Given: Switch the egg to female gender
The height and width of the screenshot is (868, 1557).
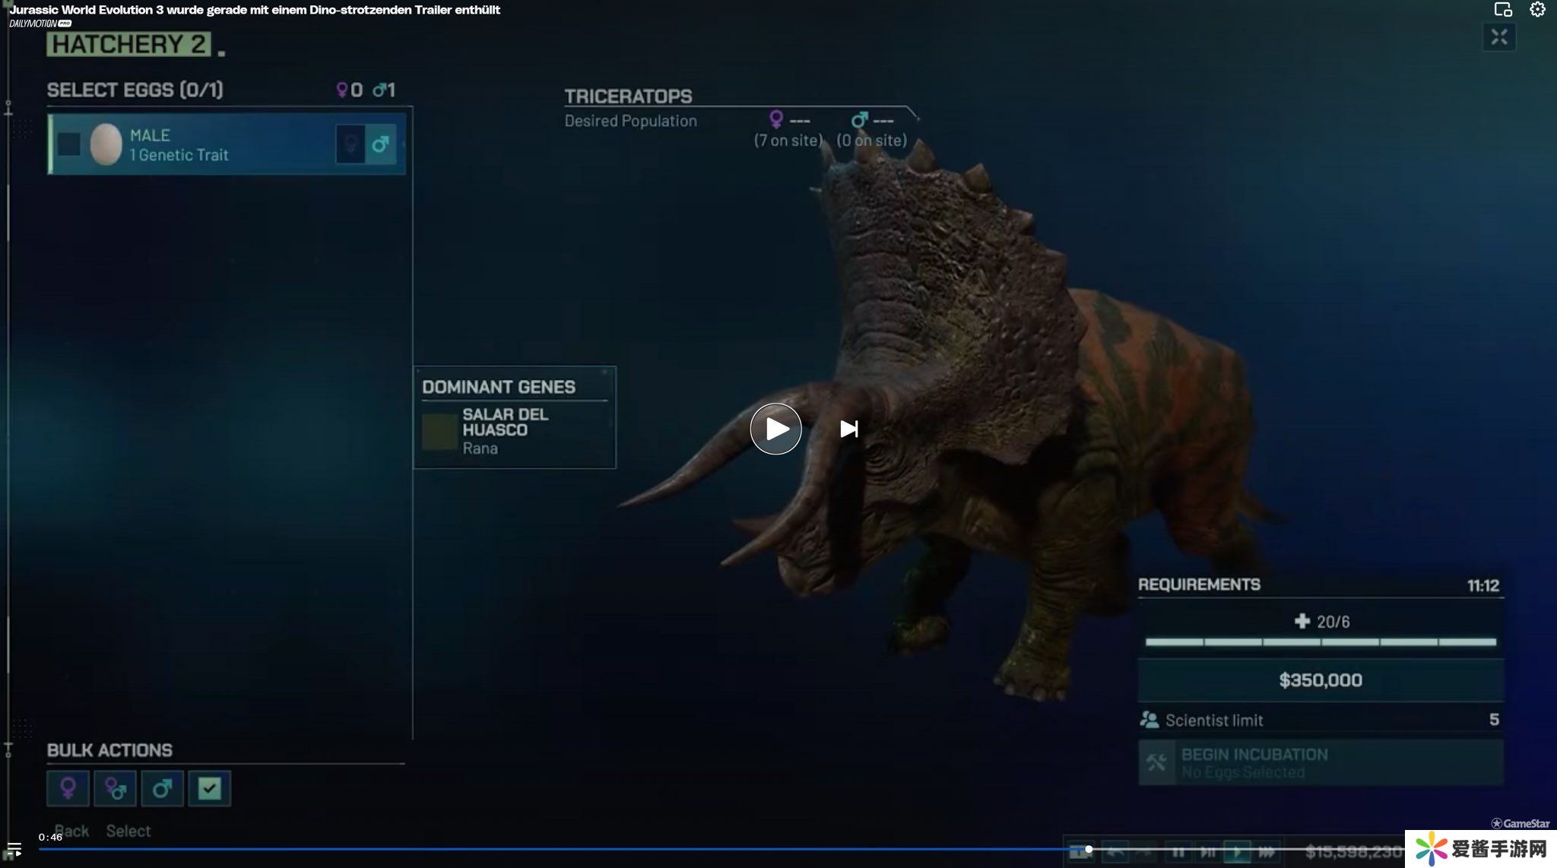Looking at the screenshot, I should pyautogui.click(x=350, y=144).
